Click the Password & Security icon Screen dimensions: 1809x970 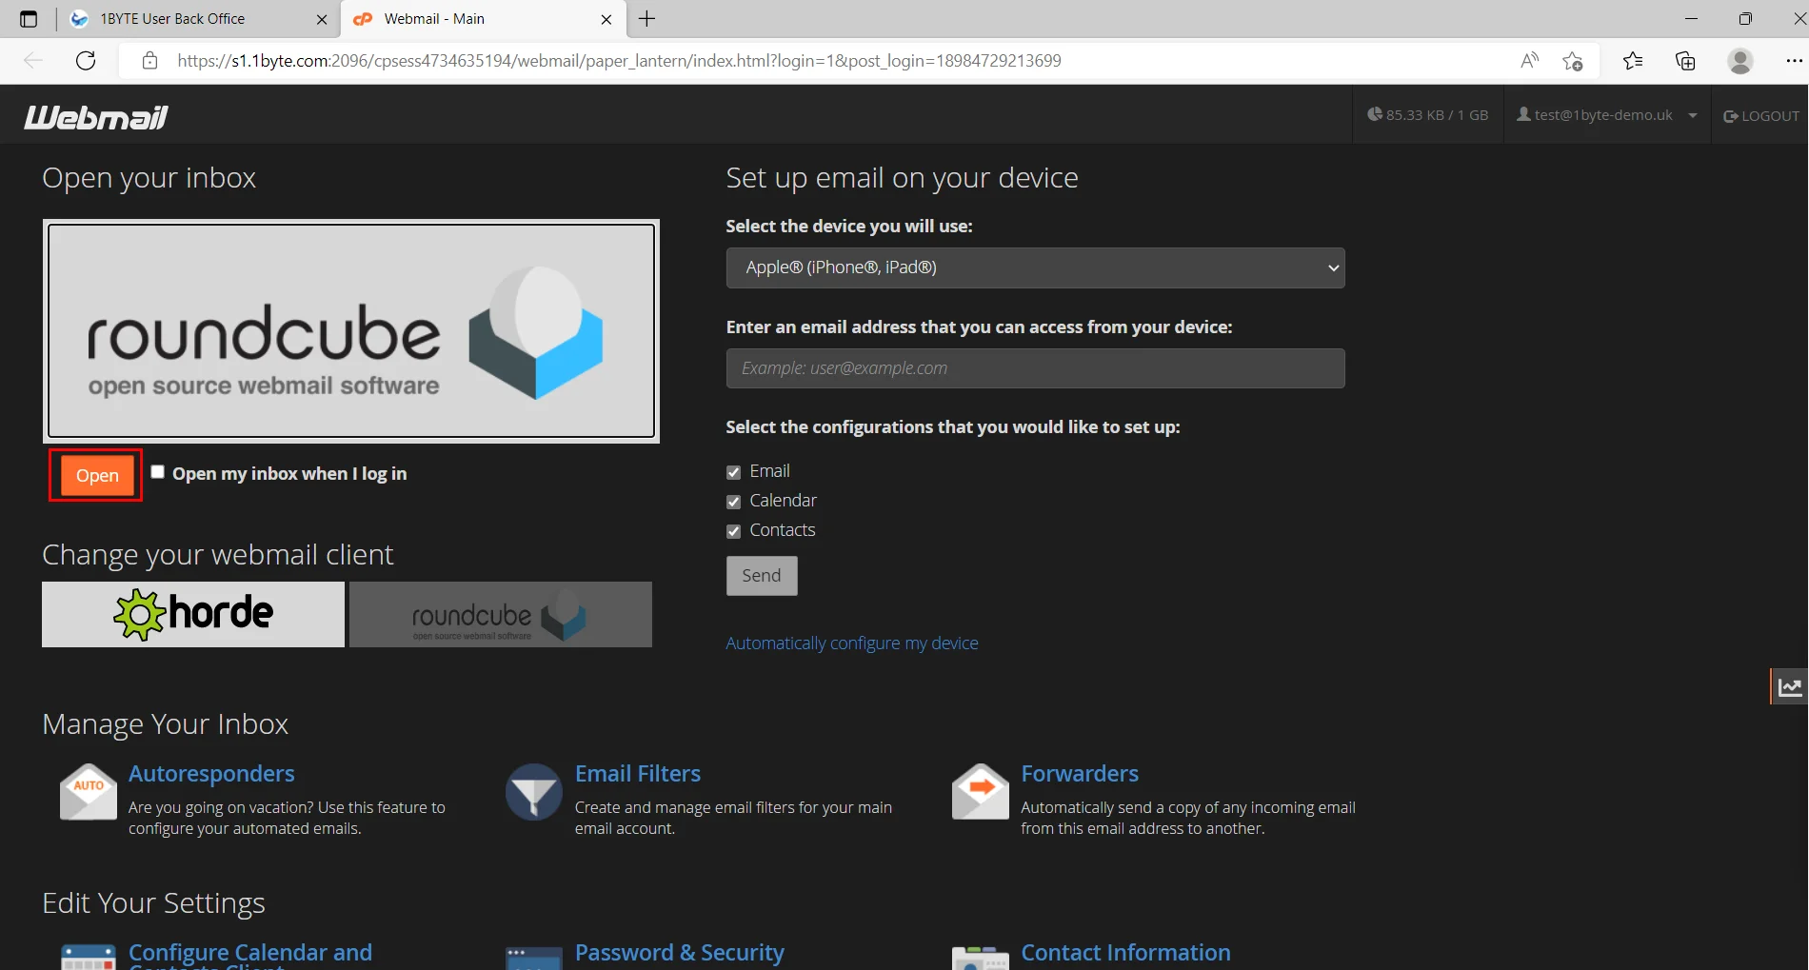(534, 958)
